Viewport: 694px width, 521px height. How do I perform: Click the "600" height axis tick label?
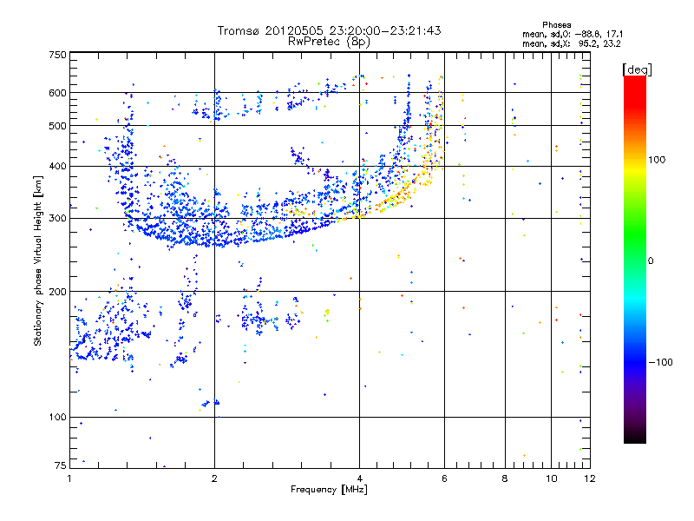click(x=58, y=93)
